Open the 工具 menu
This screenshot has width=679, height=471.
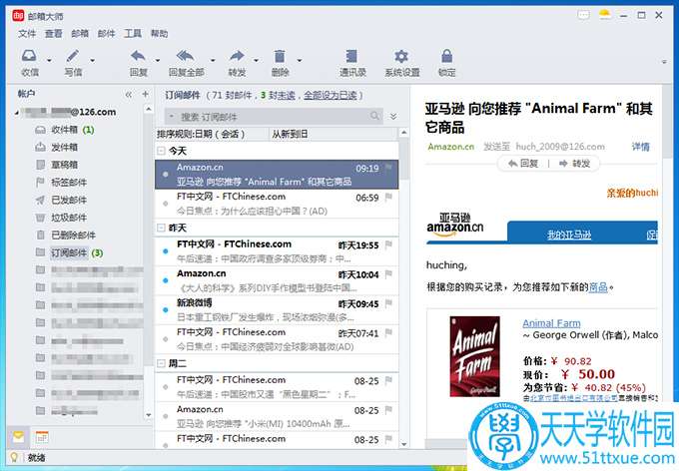click(x=133, y=33)
